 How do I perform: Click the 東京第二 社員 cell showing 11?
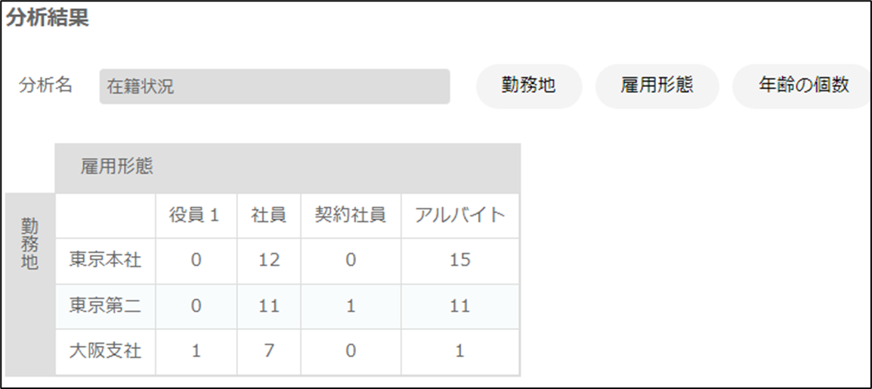click(268, 307)
